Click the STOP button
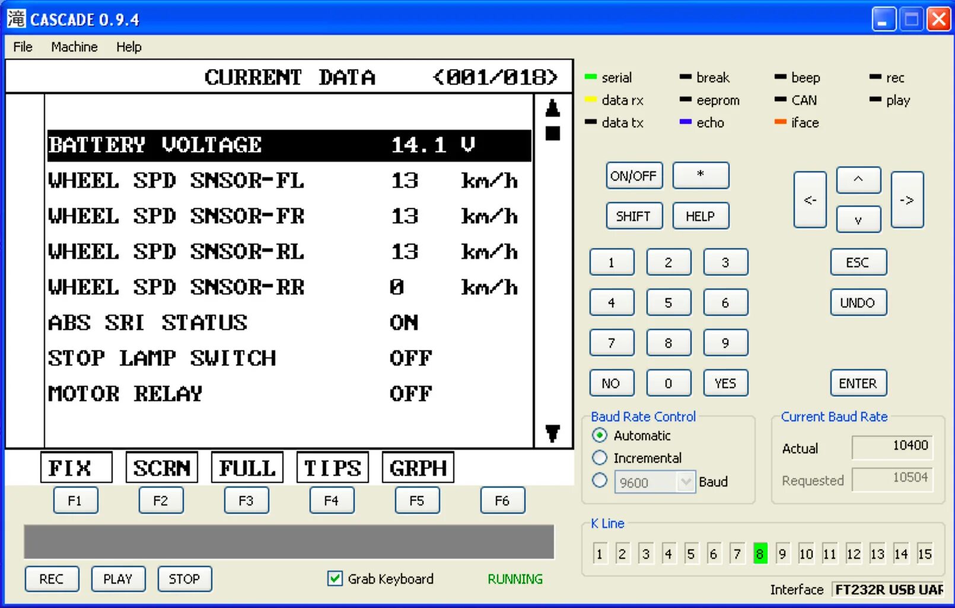This screenshot has height=608, width=955. click(x=184, y=578)
